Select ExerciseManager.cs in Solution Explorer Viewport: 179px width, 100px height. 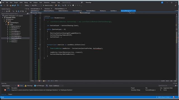click(x=16, y=36)
